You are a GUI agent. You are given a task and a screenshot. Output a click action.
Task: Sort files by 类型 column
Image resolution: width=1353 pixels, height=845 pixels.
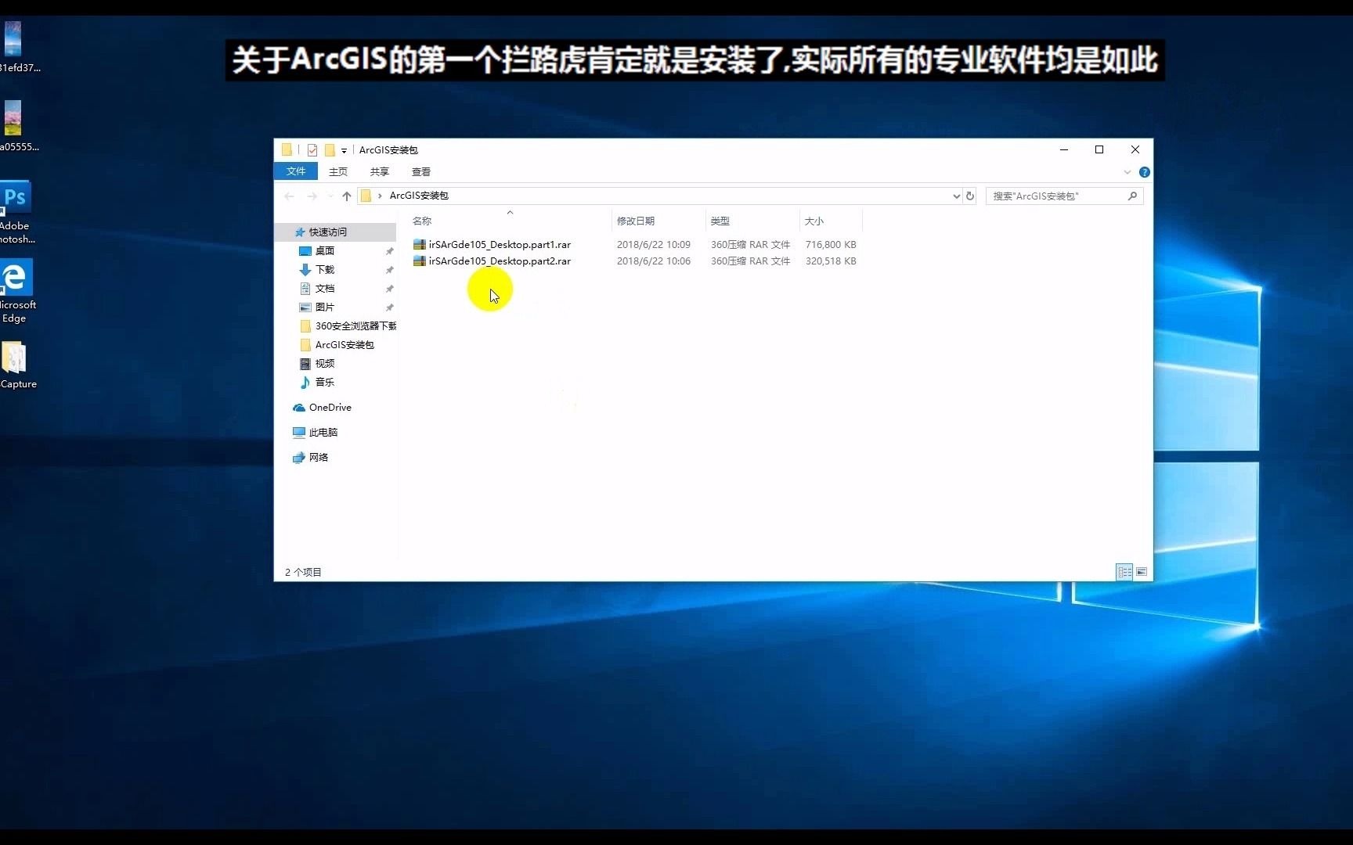(720, 221)
